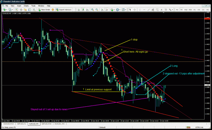Open the Terminal panel icon

[x=30, y=10]
